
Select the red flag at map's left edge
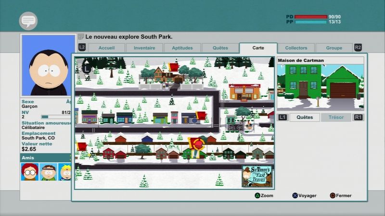81,146
